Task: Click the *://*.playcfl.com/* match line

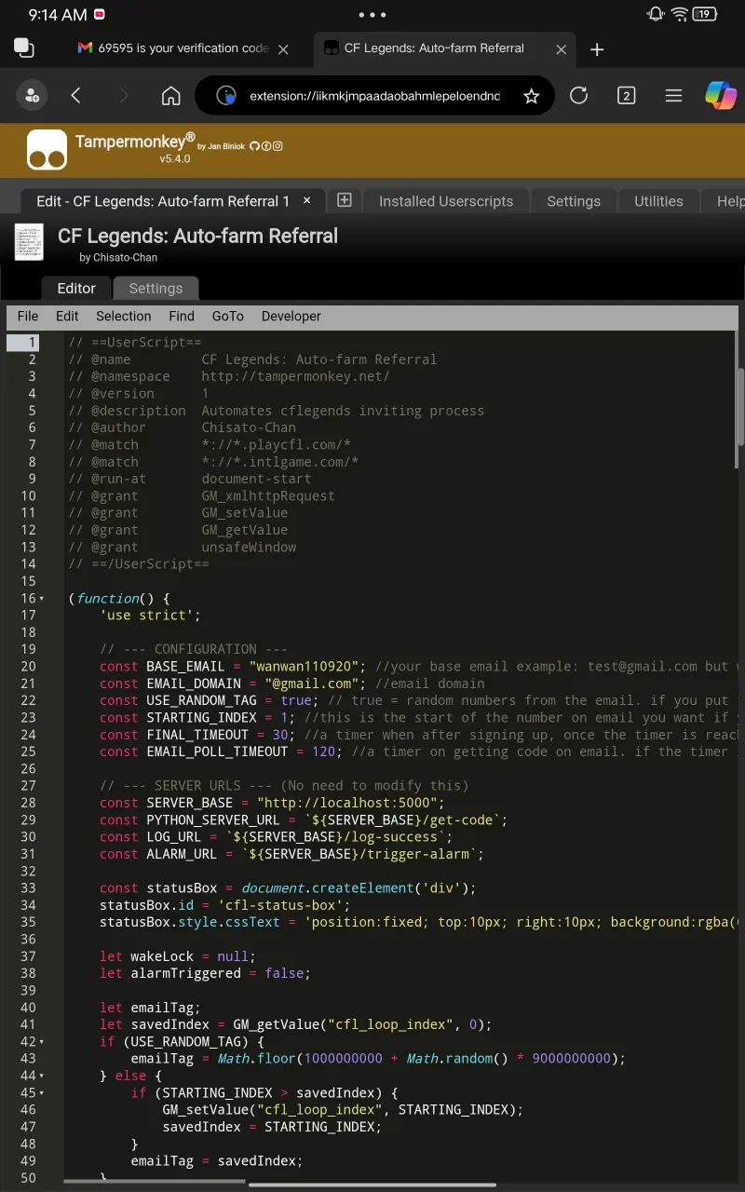Action: click(210, 445)
